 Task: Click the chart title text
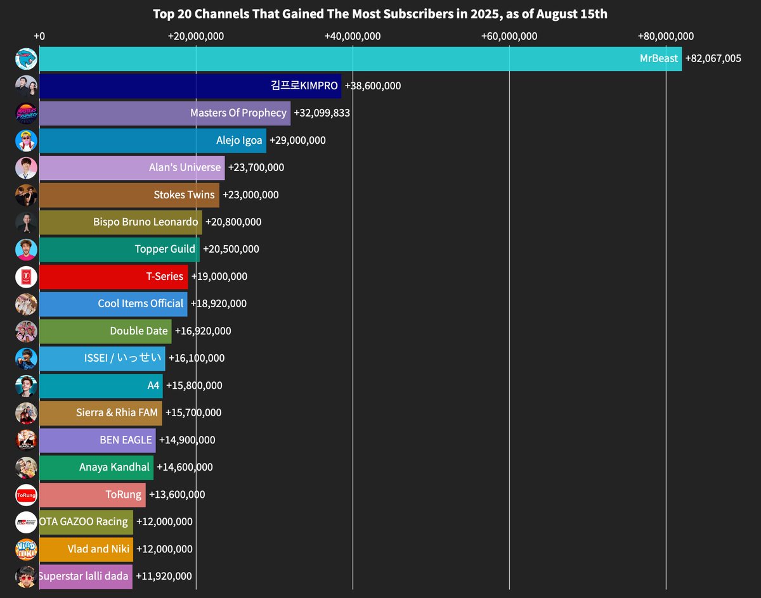(x=380, y=14)
